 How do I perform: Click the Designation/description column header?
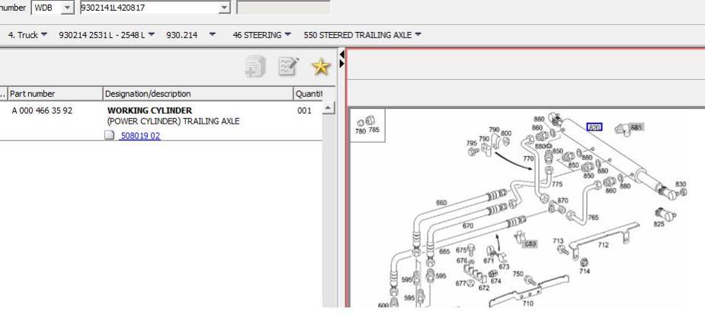(x=197, y=94)
